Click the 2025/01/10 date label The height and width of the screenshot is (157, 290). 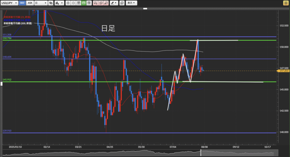(15, 147)
